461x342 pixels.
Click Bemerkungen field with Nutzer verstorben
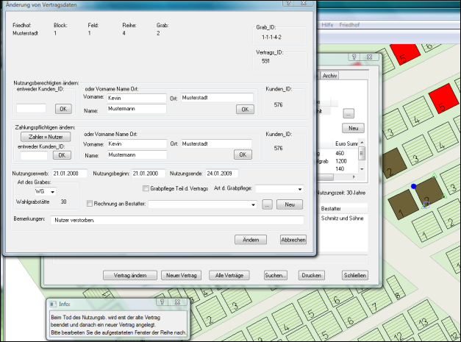click(x=178, y=220)
